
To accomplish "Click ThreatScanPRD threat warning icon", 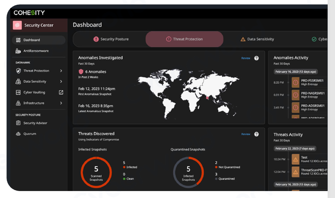I will [296, 172].
